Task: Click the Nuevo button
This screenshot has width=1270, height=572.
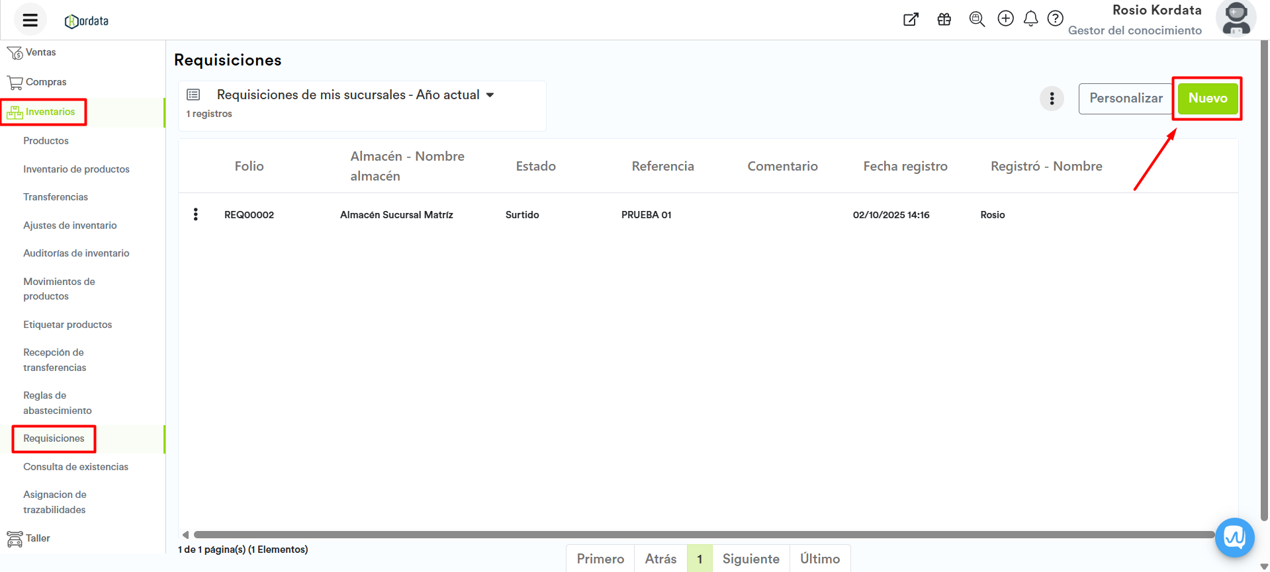Action: click(1207, 99)
